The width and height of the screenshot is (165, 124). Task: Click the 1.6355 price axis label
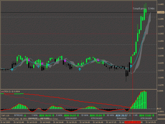(x=161, y=41)
